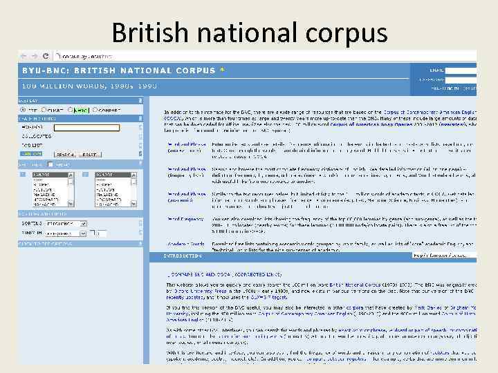
Task: Click the INTRODUCTION bar heading
Action: [x=183, y=256]
